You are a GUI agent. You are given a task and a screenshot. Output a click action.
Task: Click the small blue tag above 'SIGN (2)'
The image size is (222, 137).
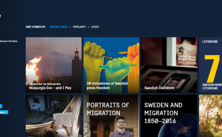(x=1, y=106)
